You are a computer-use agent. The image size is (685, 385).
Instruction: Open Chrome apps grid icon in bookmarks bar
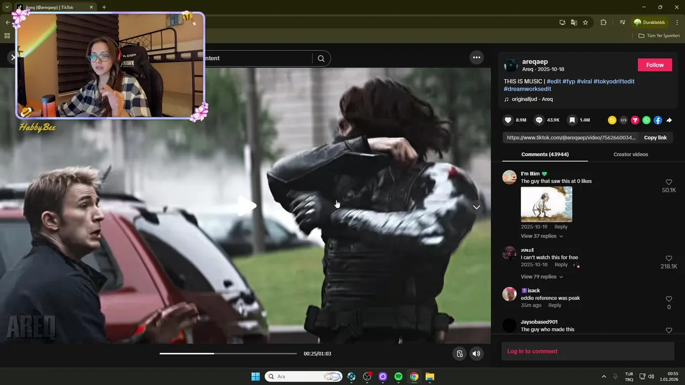click(x=7, y=36)
